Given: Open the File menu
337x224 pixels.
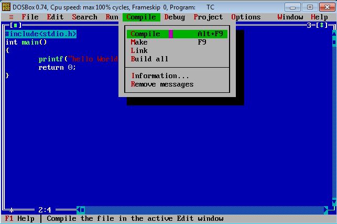Looking at the screenshot, I should click(30, 17).
